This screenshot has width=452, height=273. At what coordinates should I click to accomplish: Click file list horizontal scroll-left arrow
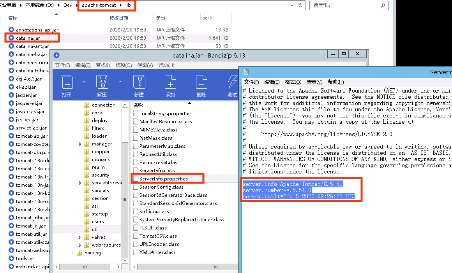[x=134, y=267]
